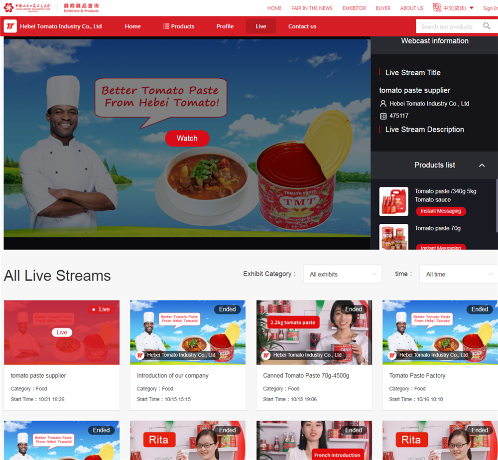Click the Start Time 10/15 19:06 text
The height and width of the screenshot is (460, 498).
[x=290, y=399]
